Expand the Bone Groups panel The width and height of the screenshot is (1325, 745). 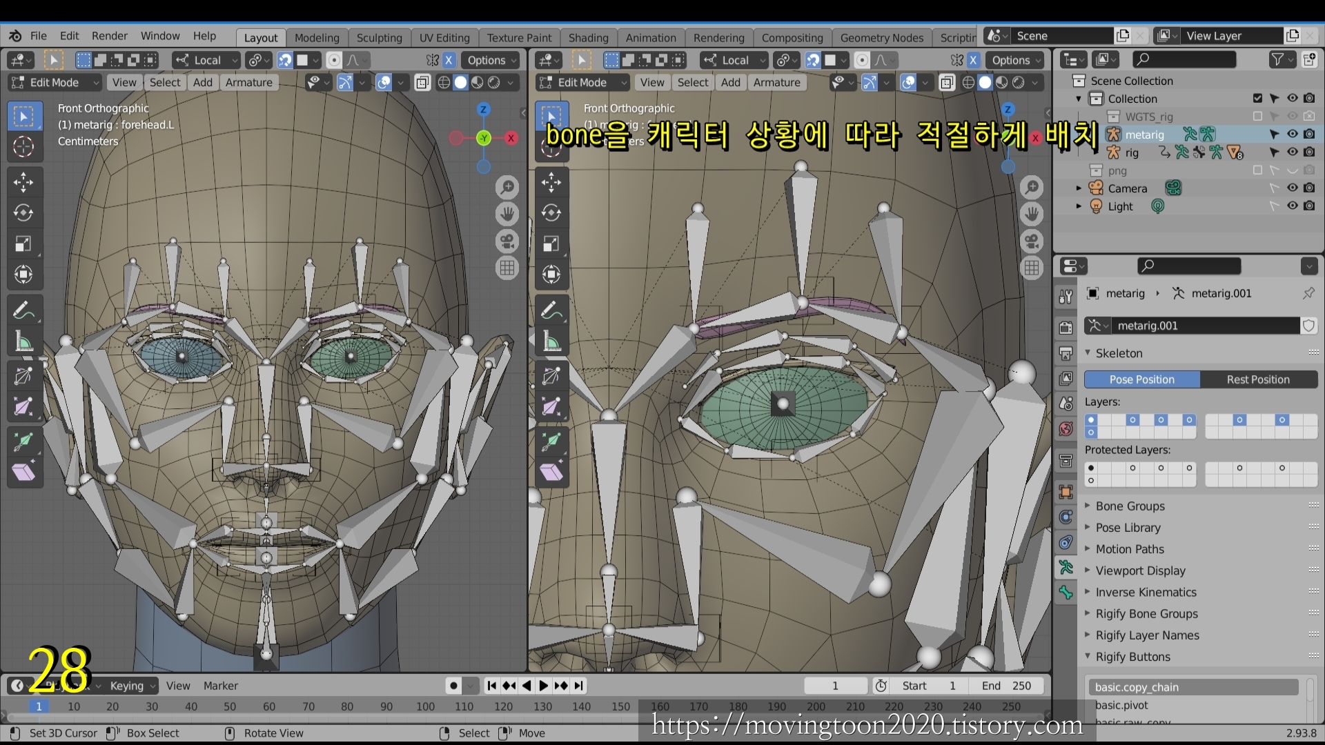[1130, 506]
